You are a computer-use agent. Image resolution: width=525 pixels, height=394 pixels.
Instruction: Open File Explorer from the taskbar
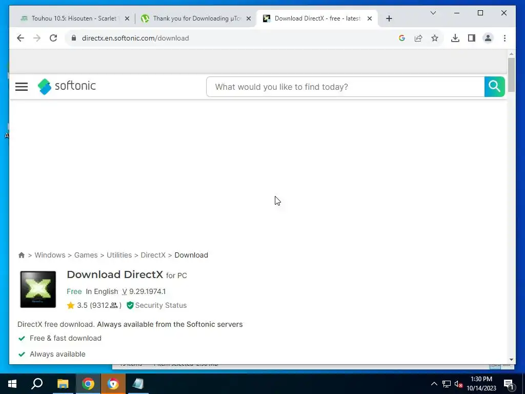pyautogui.click(x=63, y=384)
